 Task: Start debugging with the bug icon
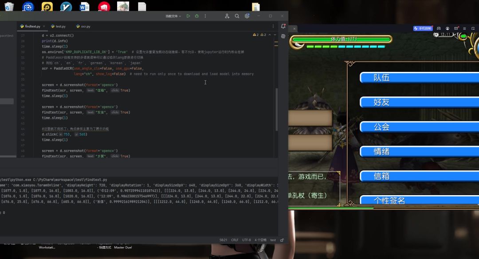[x=196, y=16]
